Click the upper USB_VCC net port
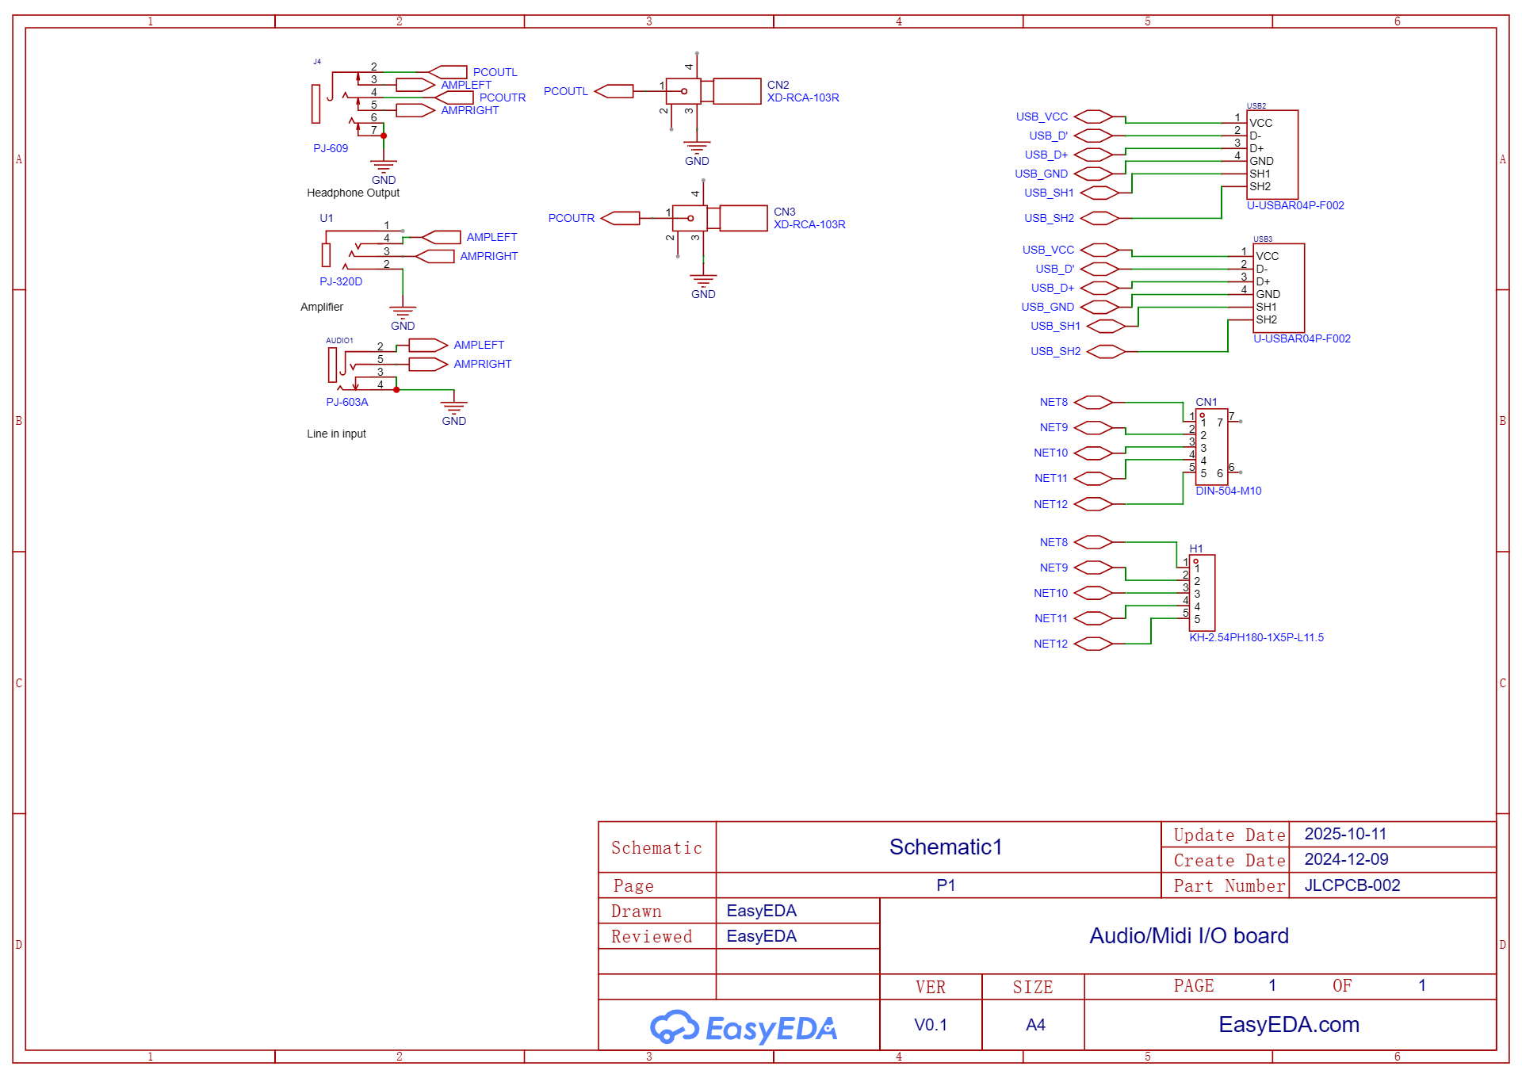Screen dimensions: 1522x1078 point(1093,117)
